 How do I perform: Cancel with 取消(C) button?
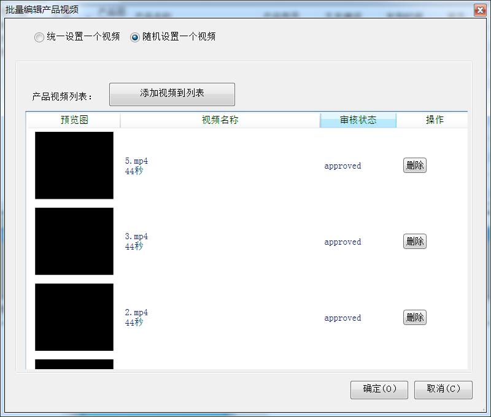point(443,389)
